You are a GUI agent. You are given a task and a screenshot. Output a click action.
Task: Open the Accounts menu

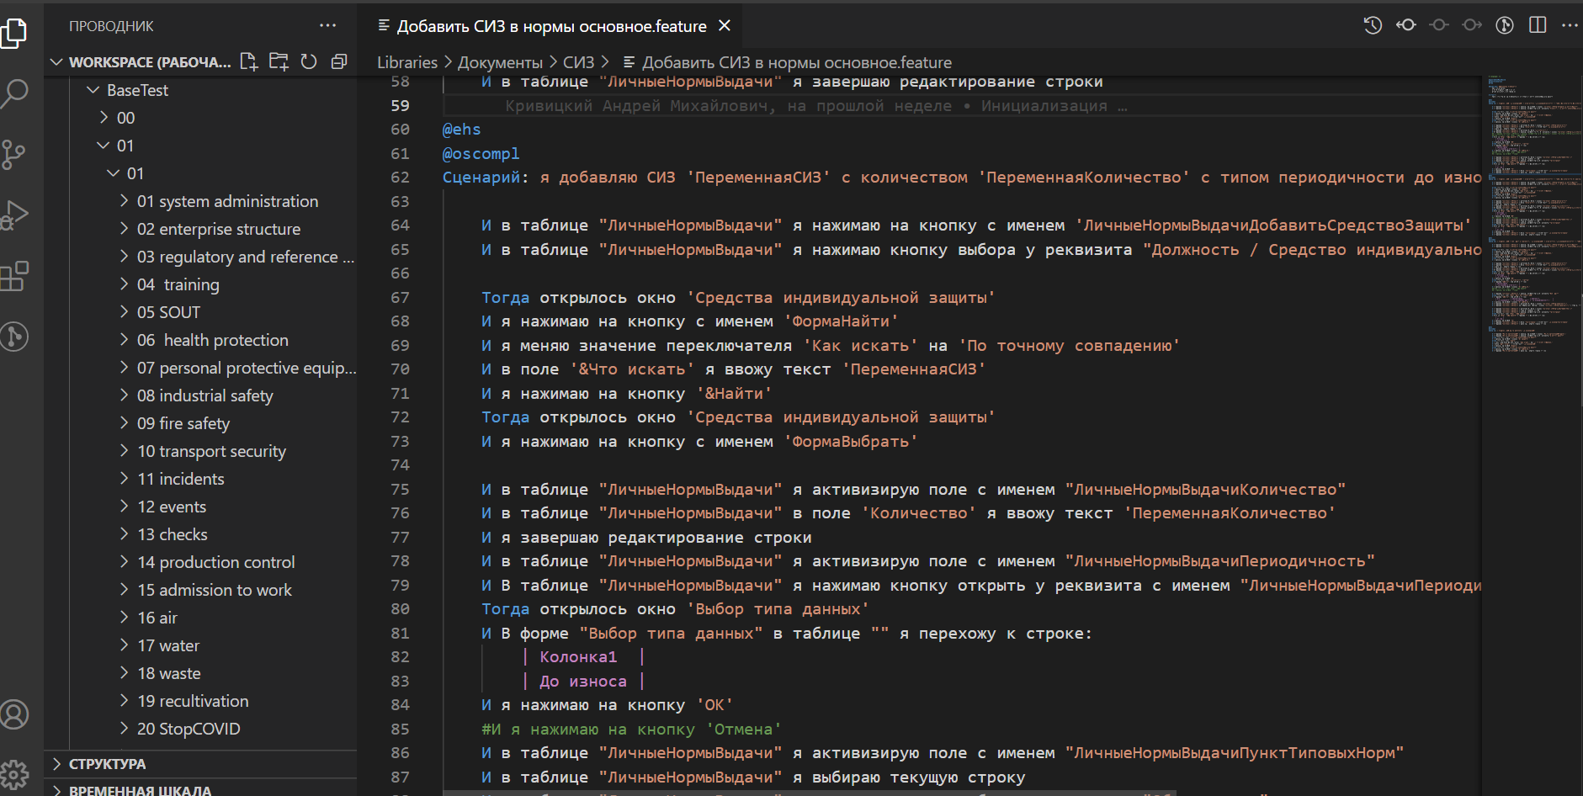pyautogui.click(x=14, y=714)
